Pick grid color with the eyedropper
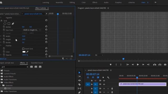 27,52
